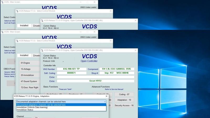The image size is (210, 118).
Task: Click the 'Open Controller' heading
Action: pyautogui.click(x=89, y=61)
